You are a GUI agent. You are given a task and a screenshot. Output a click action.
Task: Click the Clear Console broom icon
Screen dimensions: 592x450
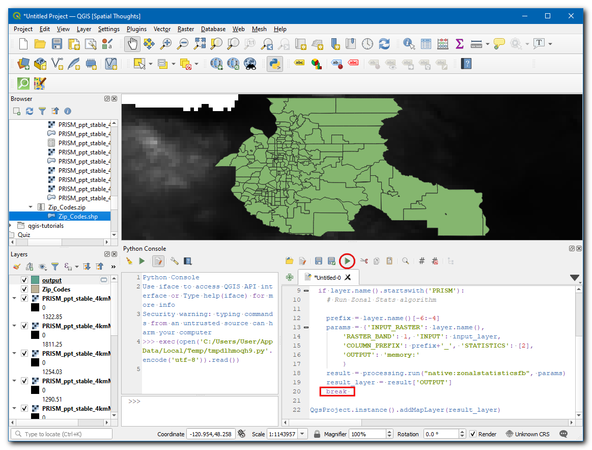pyautogui.click(x=129, y=261)
